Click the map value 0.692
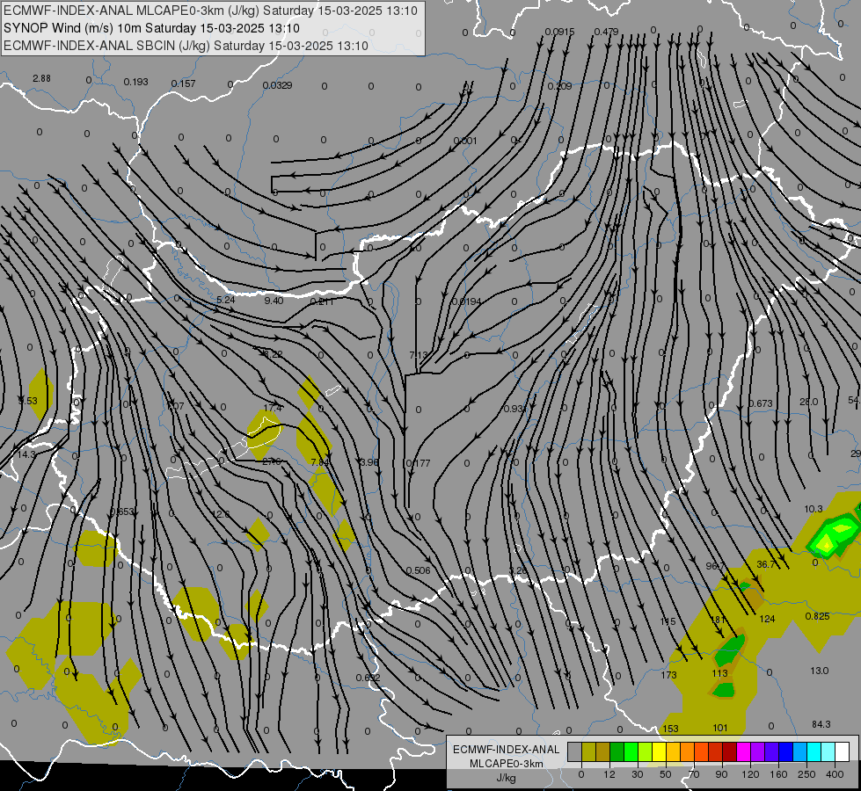This screenshot has height=791, width=861. point(368,678)
